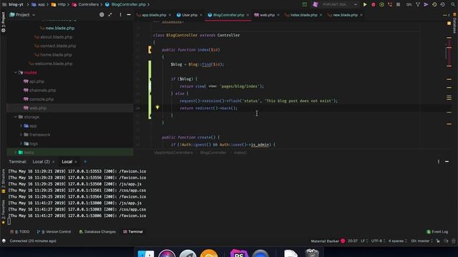The width and height of the screenshot is (458, 257).
Task: Show Git history clock icon
Action: [x=434, y=4]
